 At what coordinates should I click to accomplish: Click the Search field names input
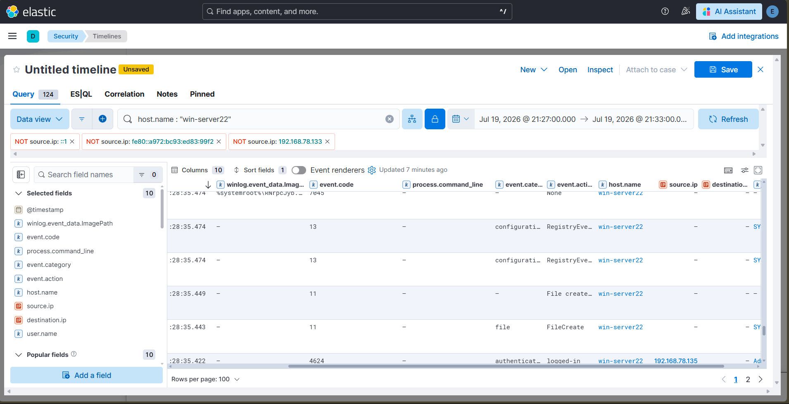pos(84,175)
